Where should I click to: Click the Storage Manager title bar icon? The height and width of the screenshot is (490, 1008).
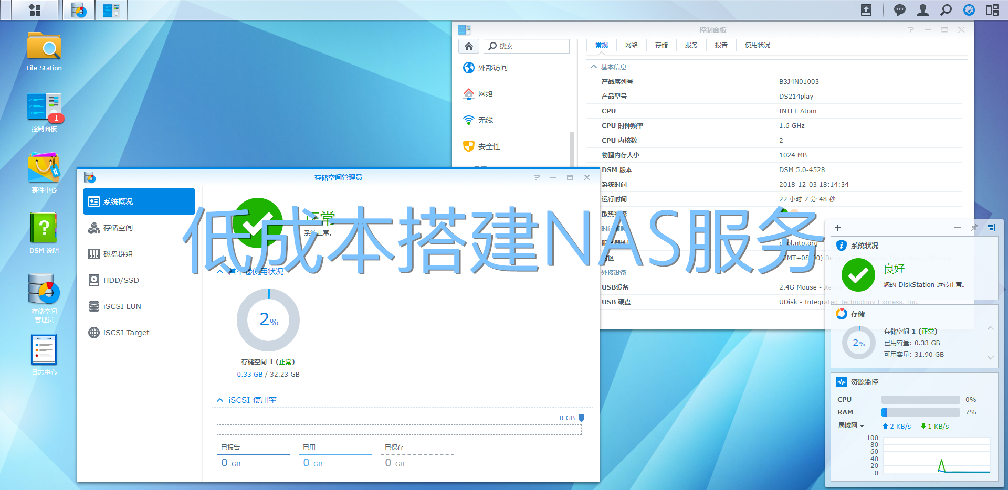pyautogui.click(x=90, y=177)
